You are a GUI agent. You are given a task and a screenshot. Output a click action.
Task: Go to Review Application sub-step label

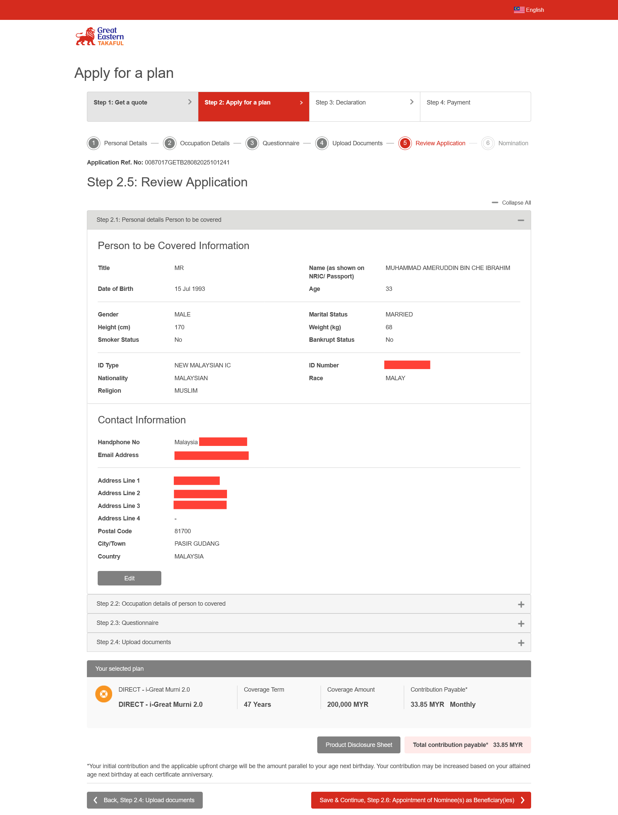pos(440,143)
